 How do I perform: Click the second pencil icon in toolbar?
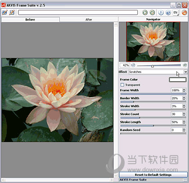[12, 13]
